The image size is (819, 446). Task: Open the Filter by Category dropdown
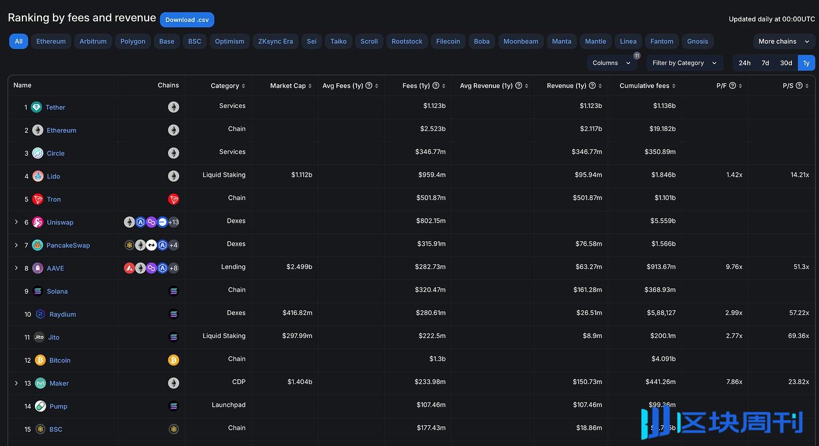(x=685, y=63)
